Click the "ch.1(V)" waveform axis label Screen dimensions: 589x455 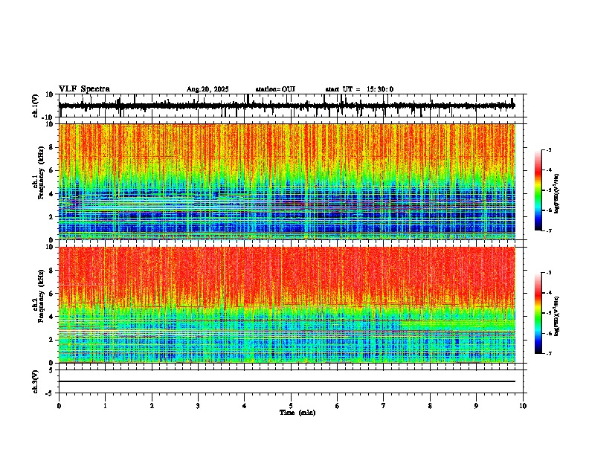coord(36,106)
